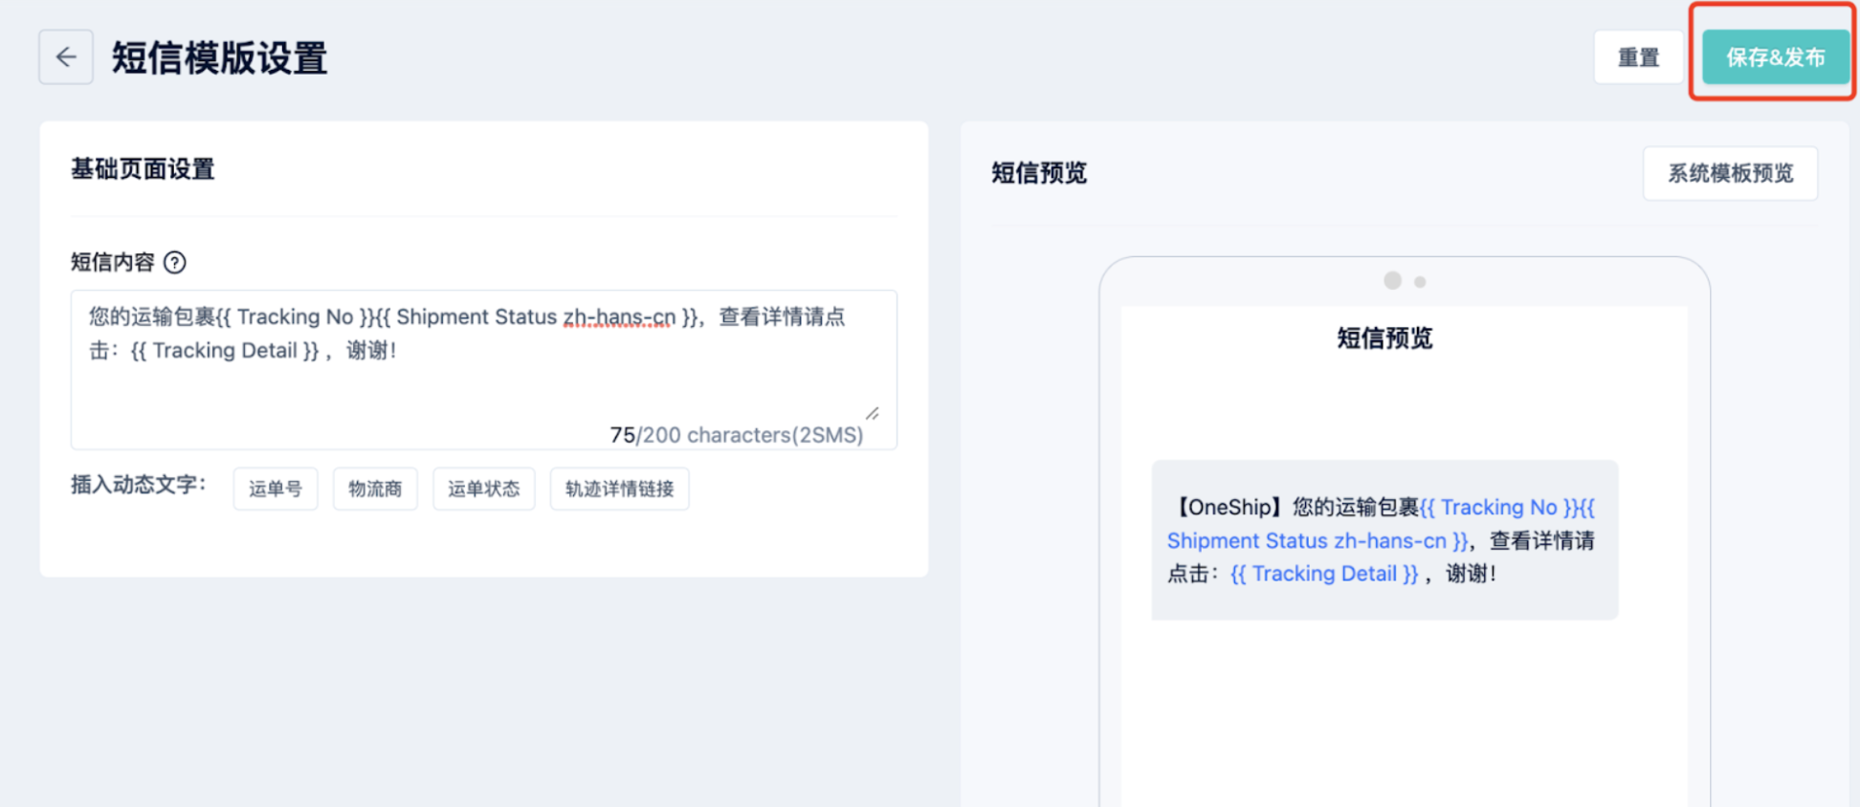Click 插入动态文字 label
1860x807 pixels.
tap(139, 485)
